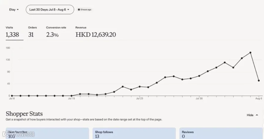Click the Jul 8 first data point
This screenshot has width=264, height=139.
pyautogui.click(x=12, y=96)
